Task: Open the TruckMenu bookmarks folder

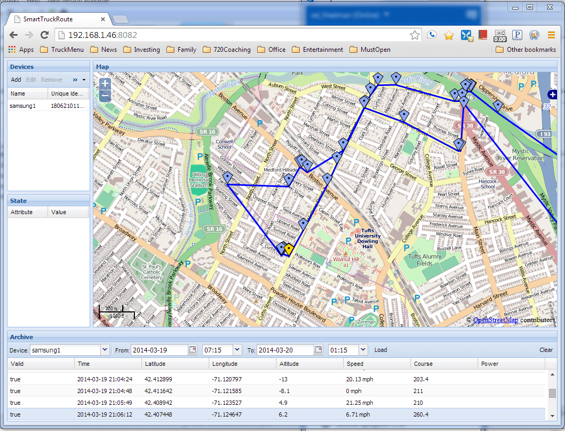Action: tap(62, 50)
